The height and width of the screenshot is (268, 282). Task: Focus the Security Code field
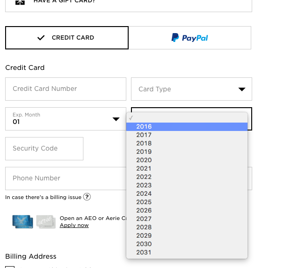(x=44, y=149)
